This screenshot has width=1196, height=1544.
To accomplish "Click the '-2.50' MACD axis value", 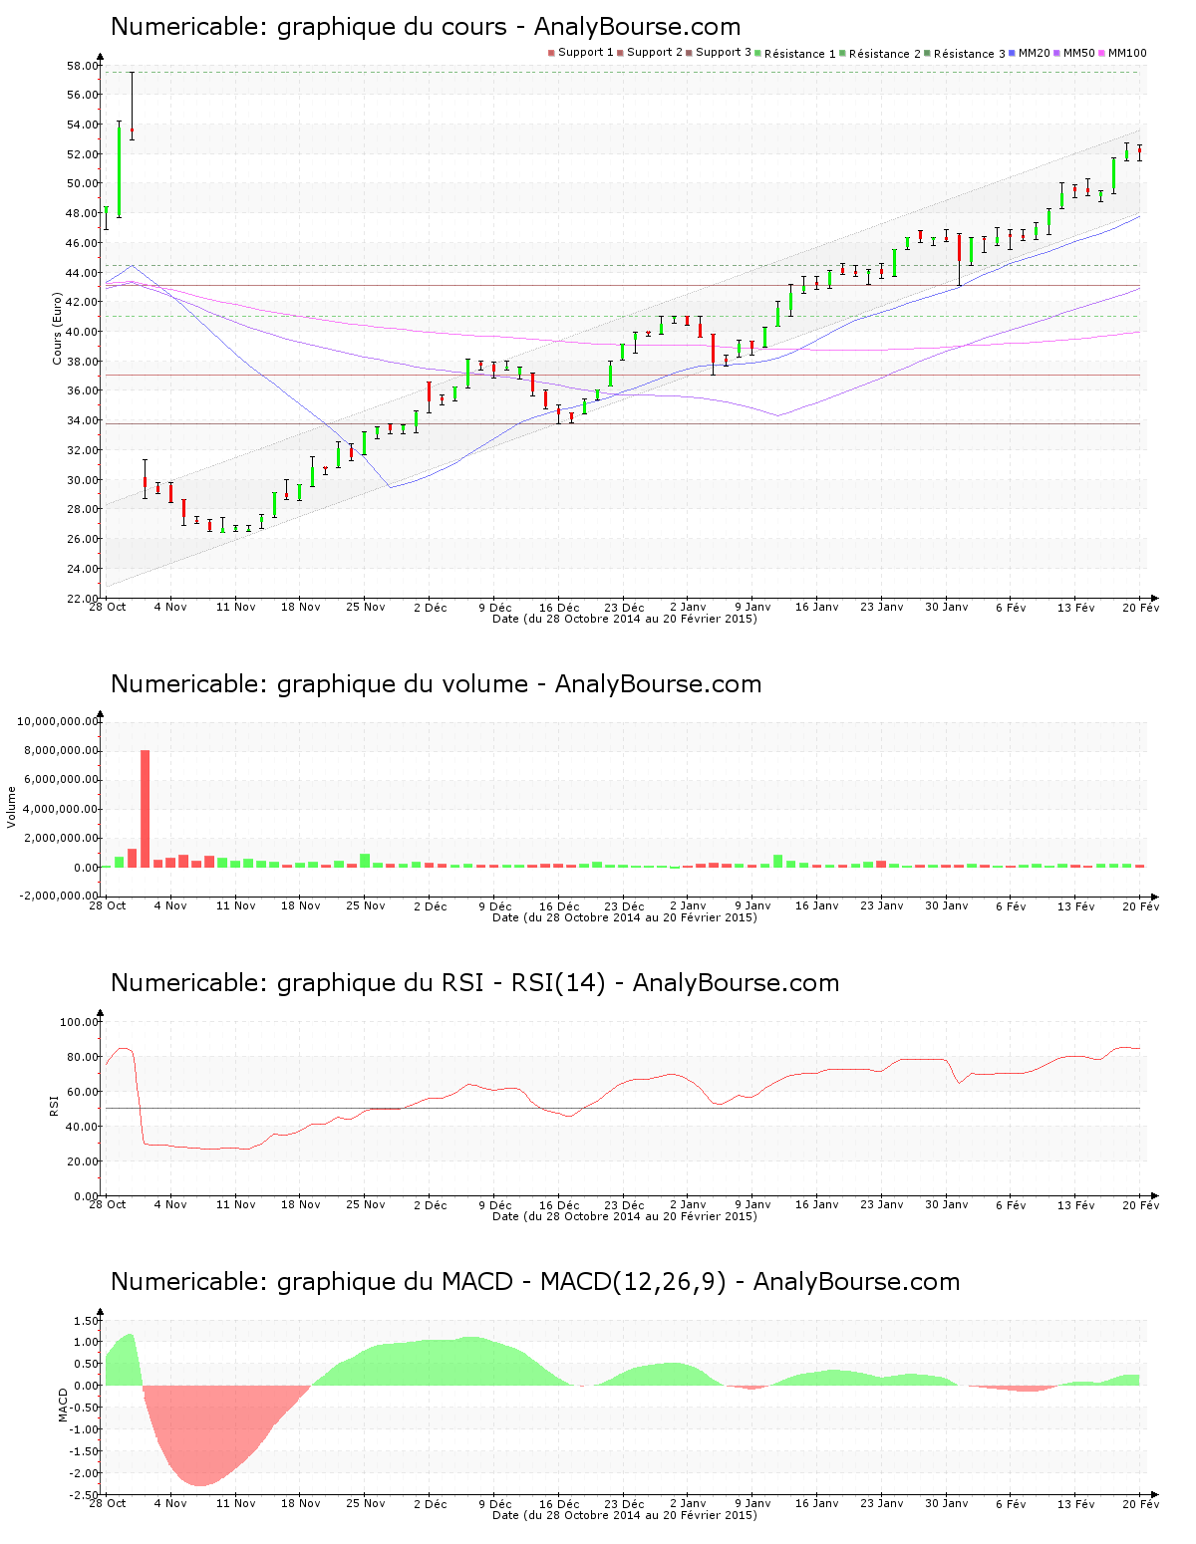I will click(x=85, y=1495).
